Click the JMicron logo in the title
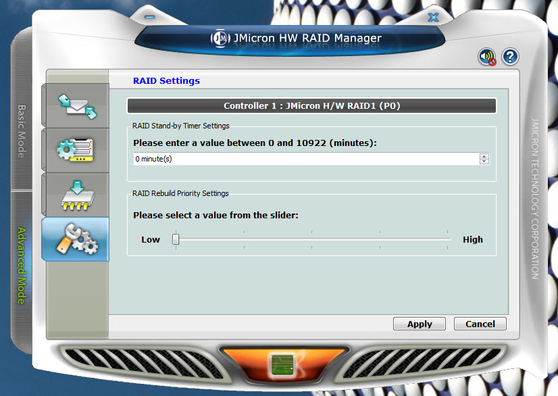Viewport: 558px width, 396px height. point(220,38)
